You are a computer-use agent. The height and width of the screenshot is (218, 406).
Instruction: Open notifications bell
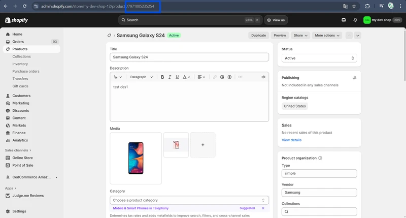[355, 20]
